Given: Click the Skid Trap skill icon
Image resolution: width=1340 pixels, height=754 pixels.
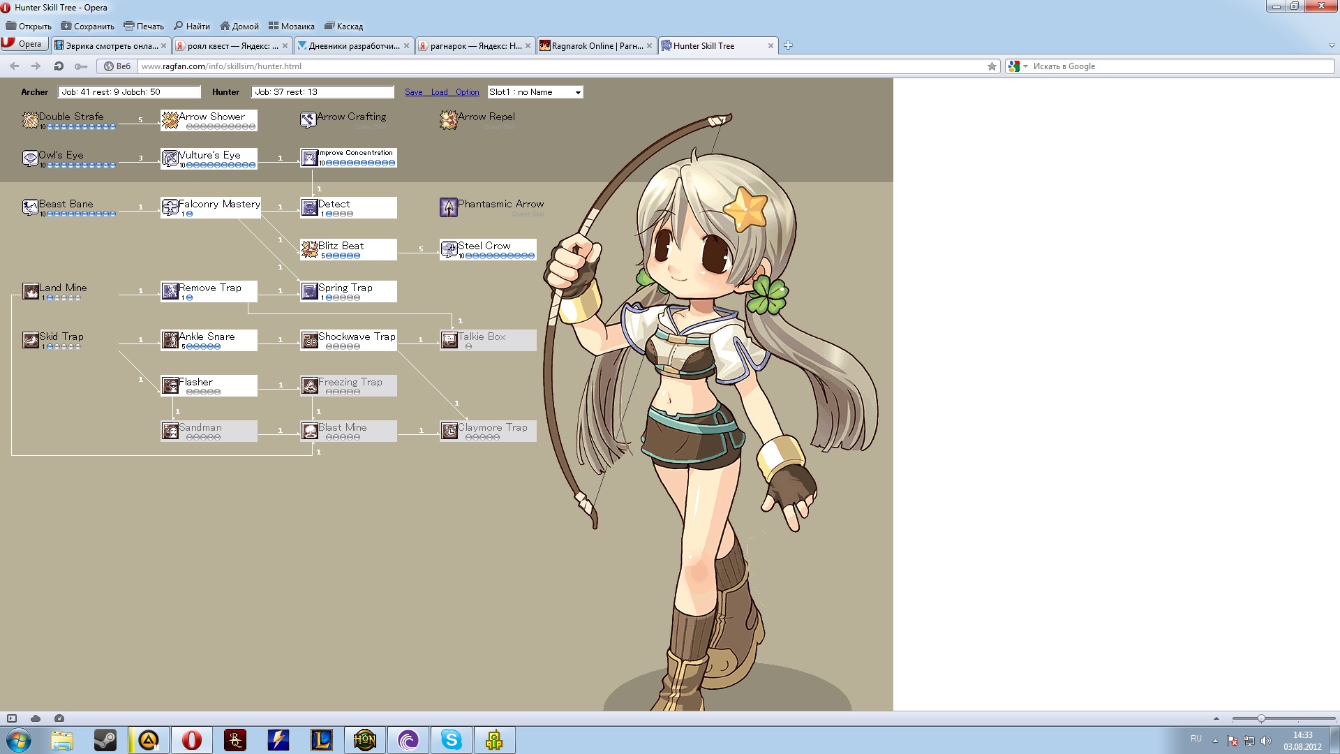Looking at the screenshot, I should tap(30, 340).
